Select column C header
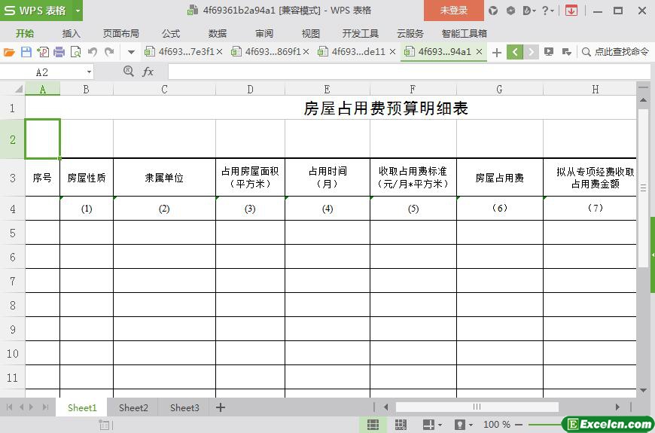Viewport: 655px width, 433px height. click(165, 89)
